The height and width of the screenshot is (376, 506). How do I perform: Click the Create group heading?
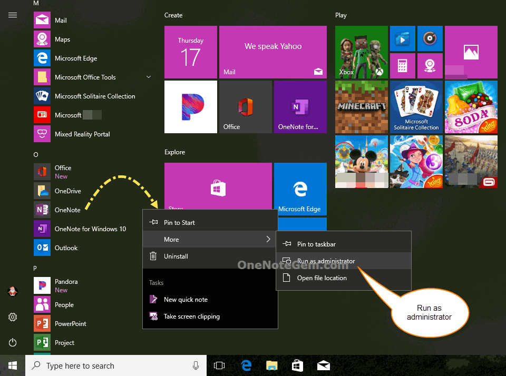coord(173,15)
